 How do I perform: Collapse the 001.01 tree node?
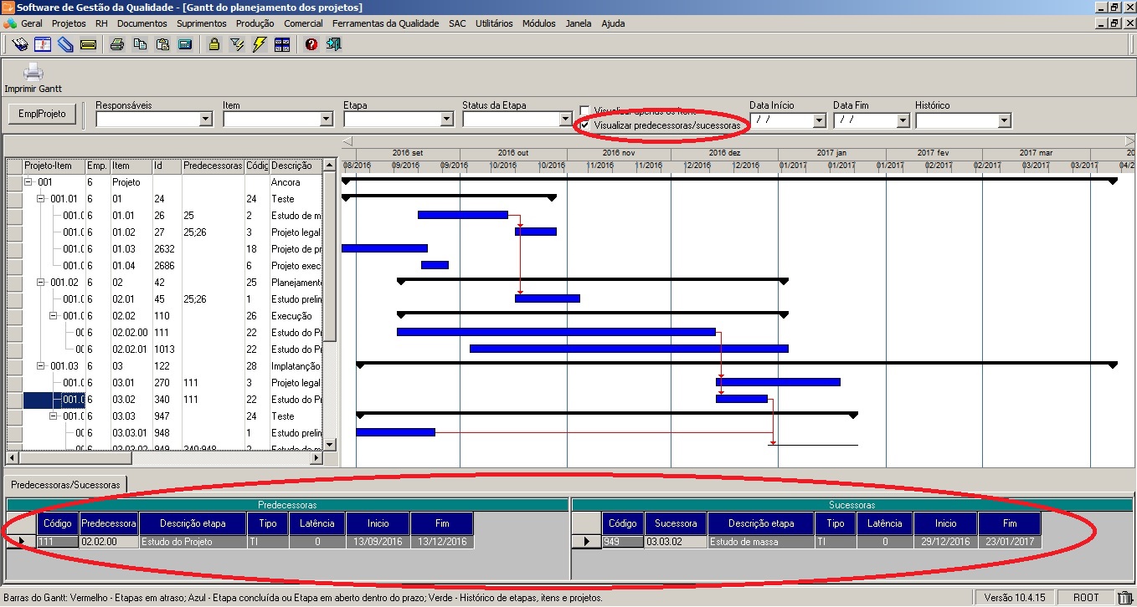click(41, 198)
